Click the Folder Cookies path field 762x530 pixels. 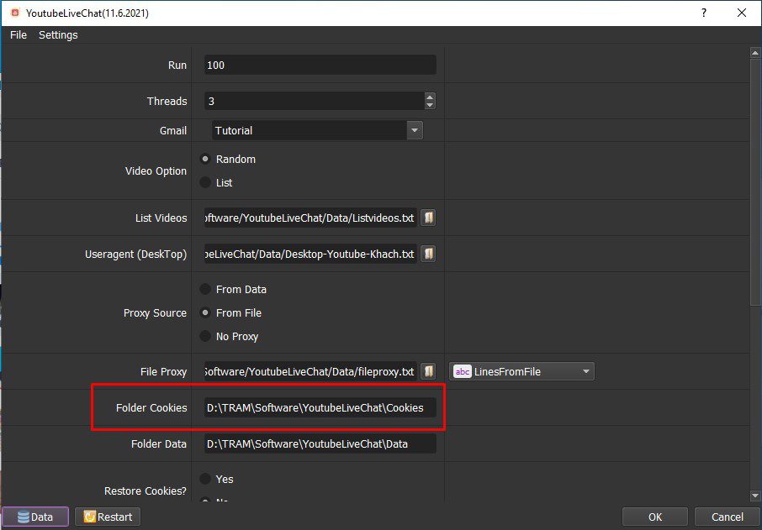[x=320, y=407]
